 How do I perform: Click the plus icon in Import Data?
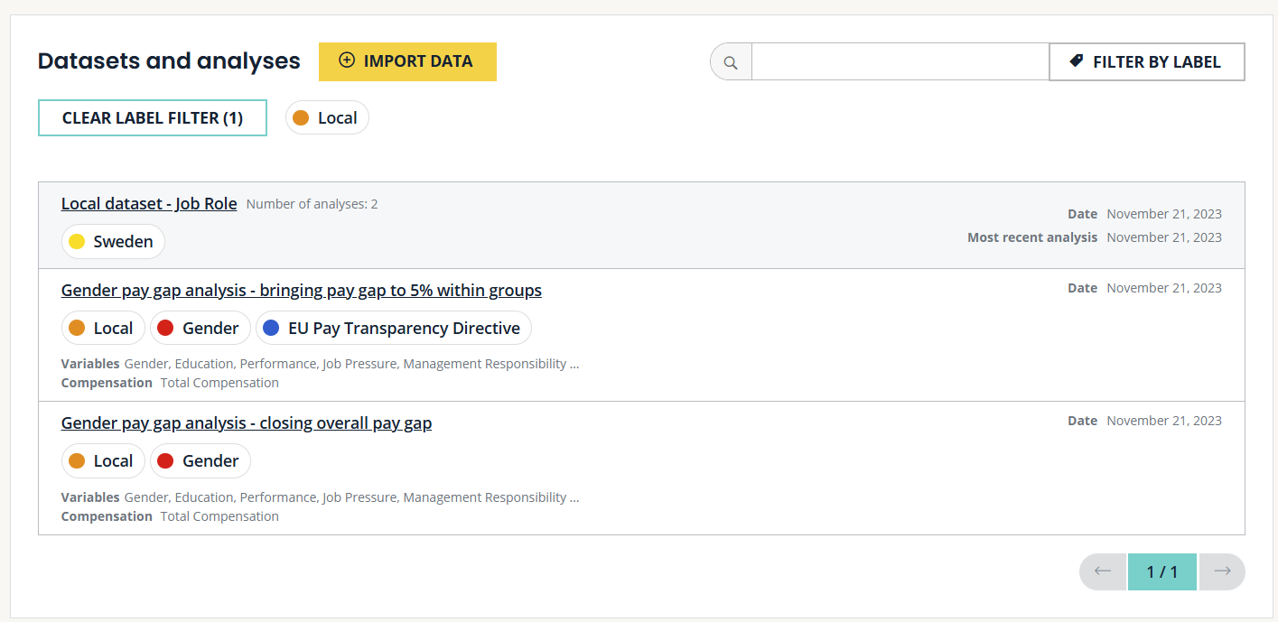tap(347, 60)
